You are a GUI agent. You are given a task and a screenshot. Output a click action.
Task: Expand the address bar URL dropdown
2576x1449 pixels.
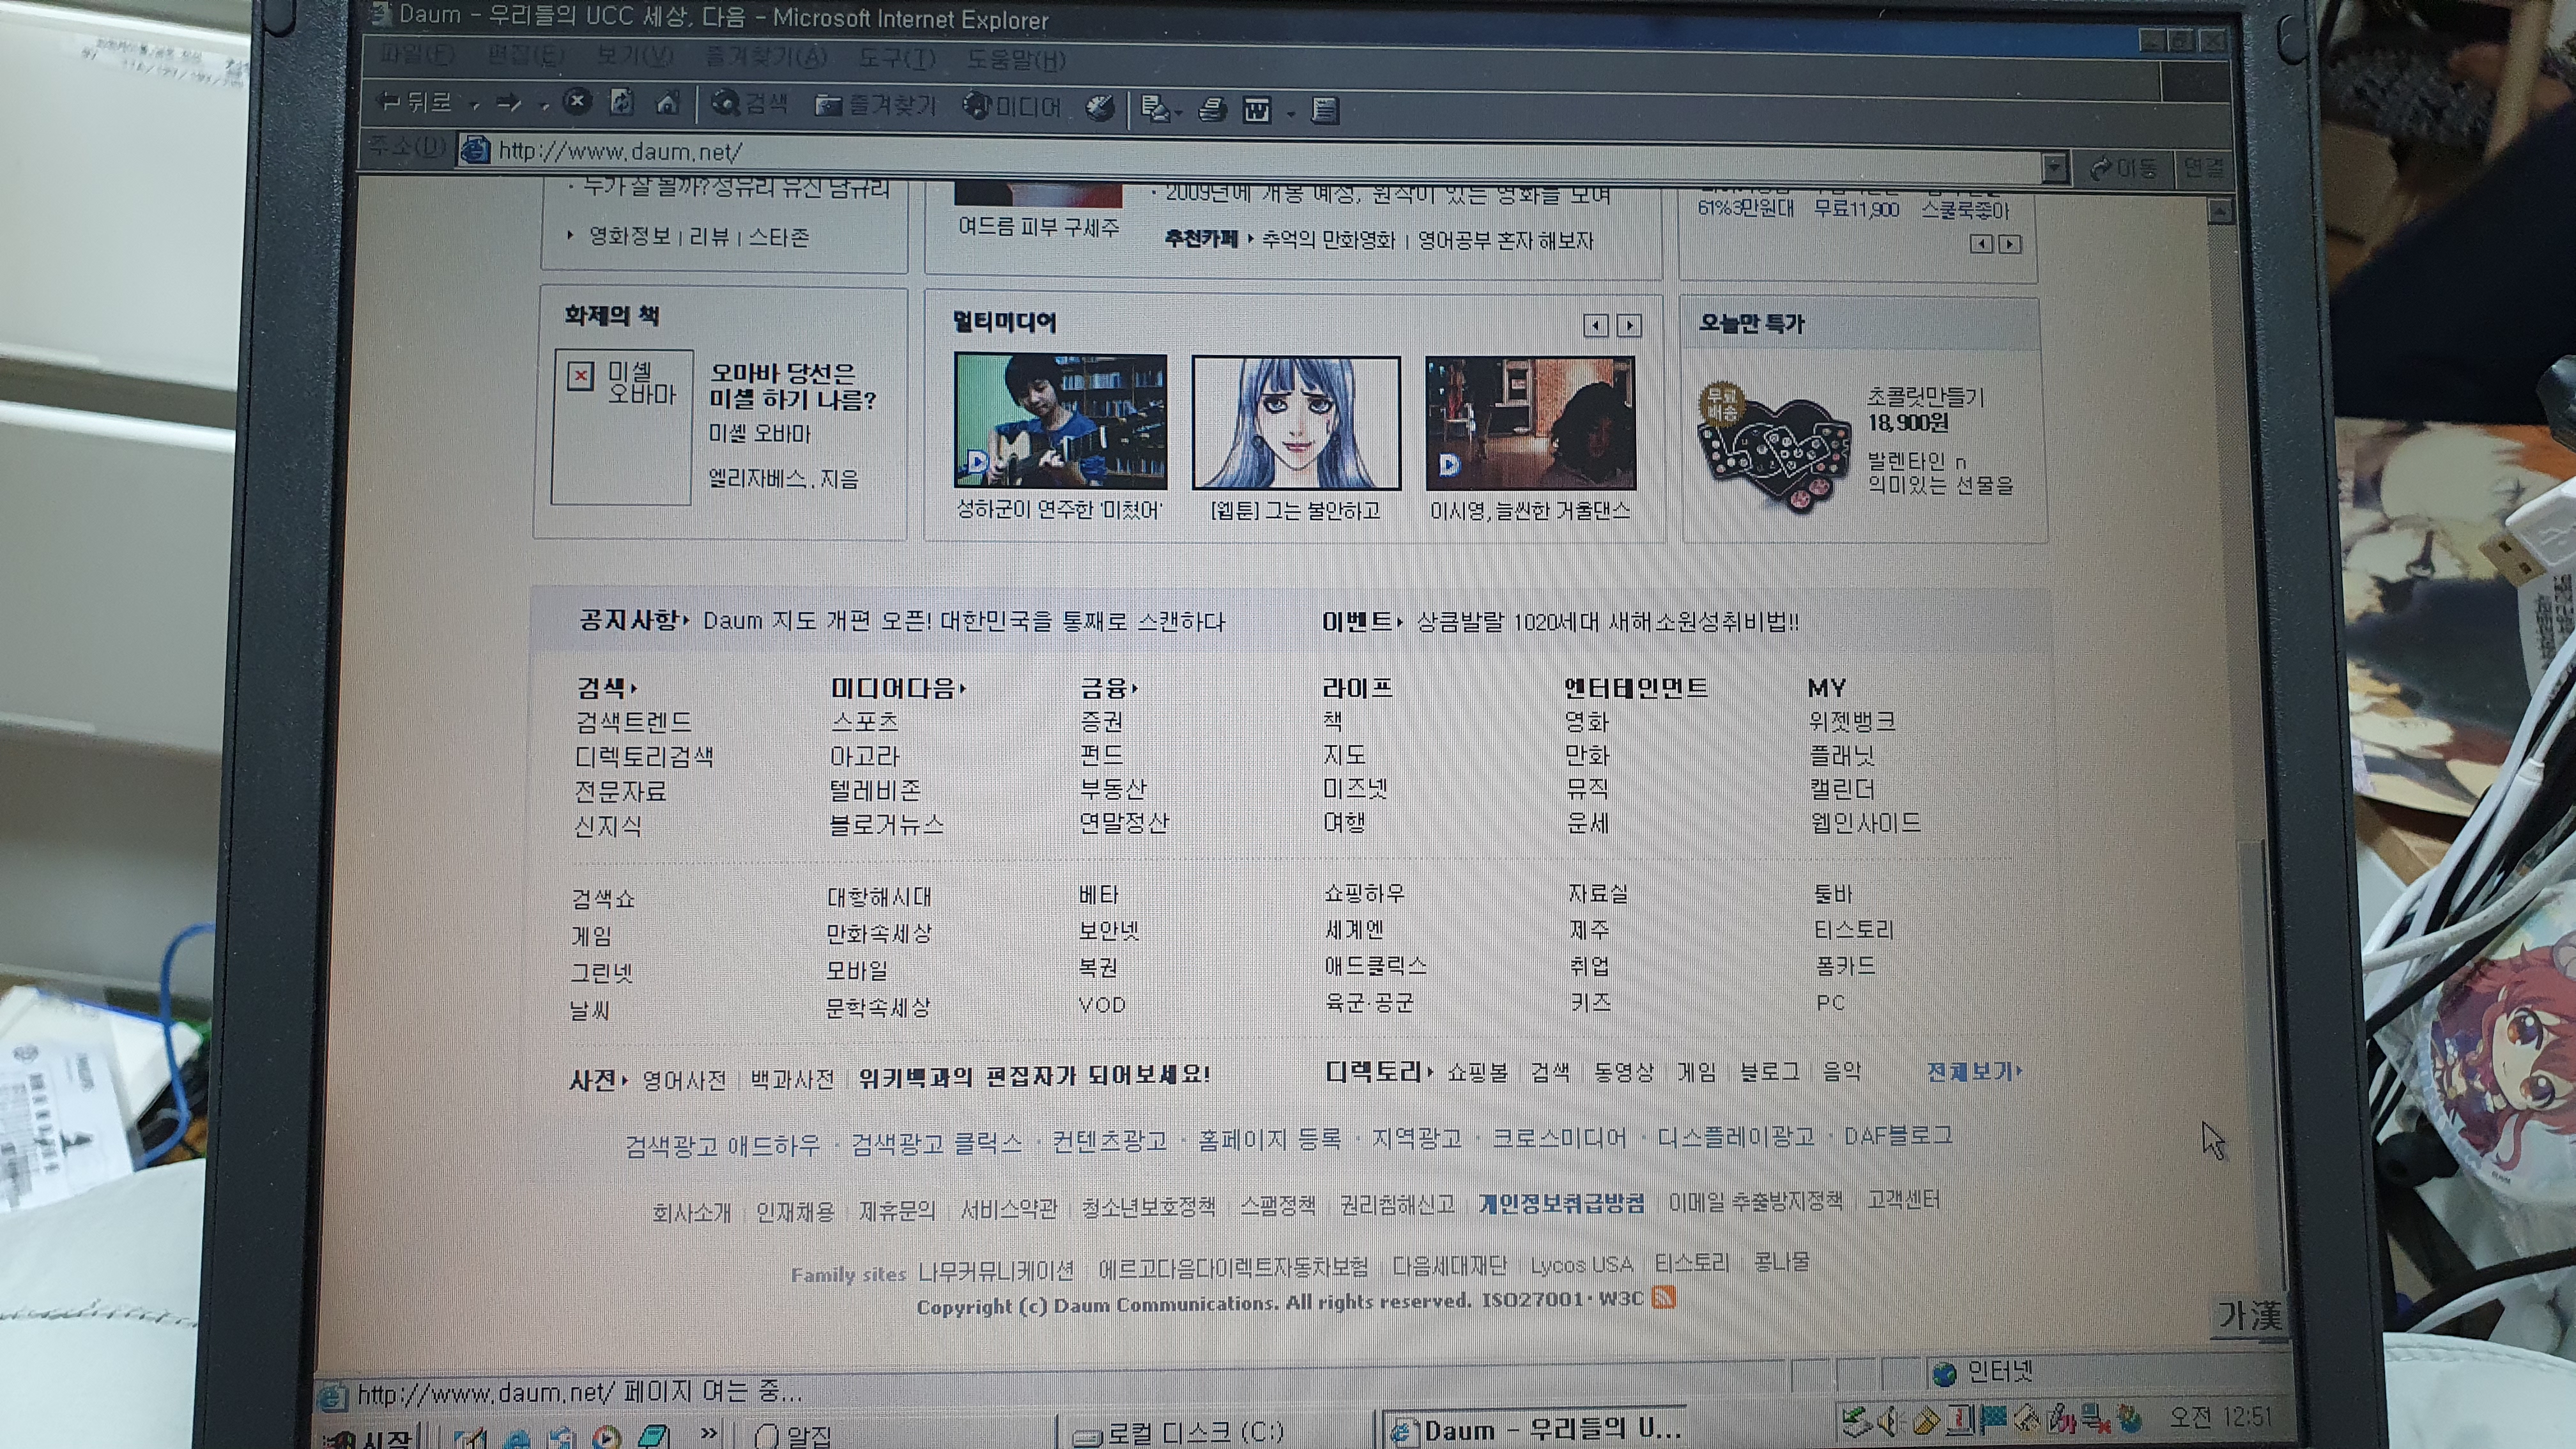2054,167
